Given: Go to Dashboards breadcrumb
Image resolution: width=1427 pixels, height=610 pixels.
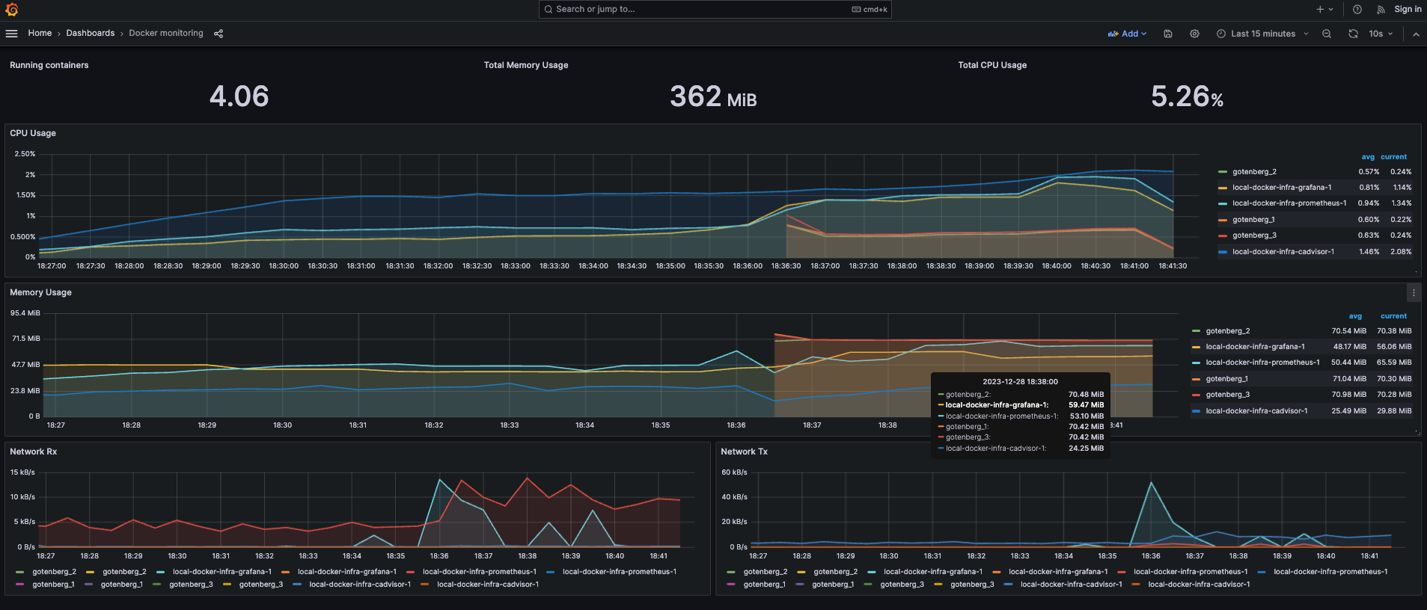Looking at the screenshot, I should click(91, 33).
